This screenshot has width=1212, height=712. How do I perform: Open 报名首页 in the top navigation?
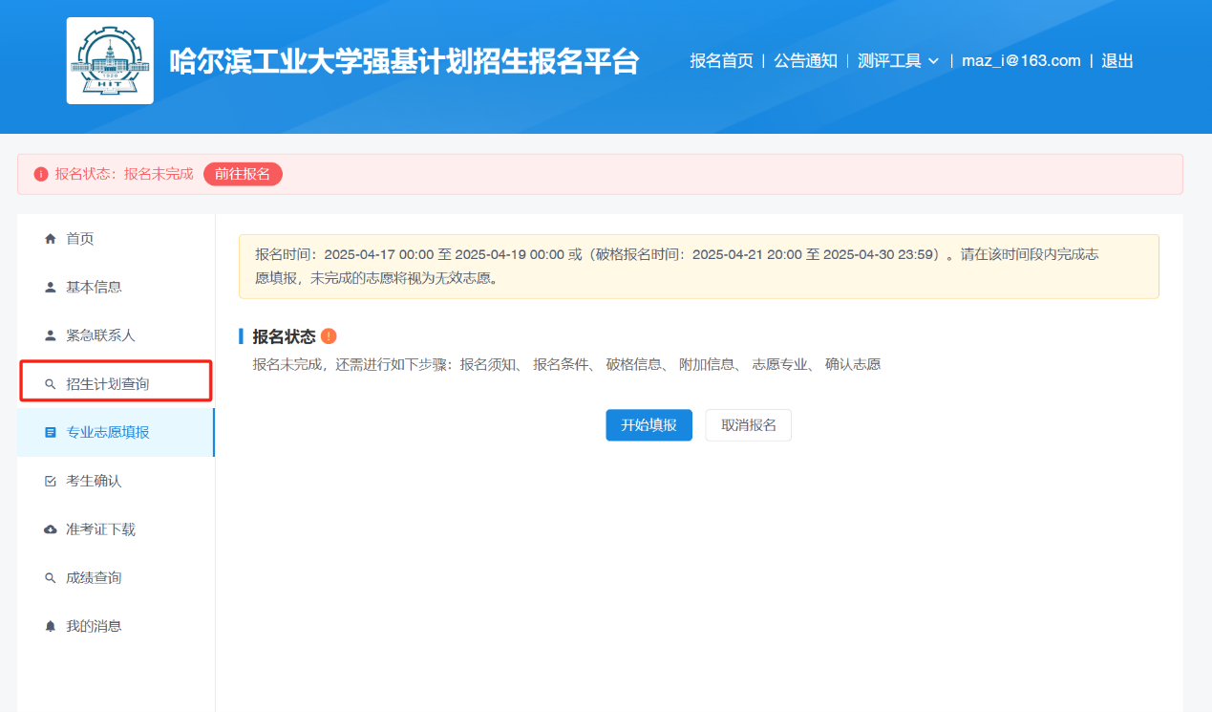(x=721, y=60)
